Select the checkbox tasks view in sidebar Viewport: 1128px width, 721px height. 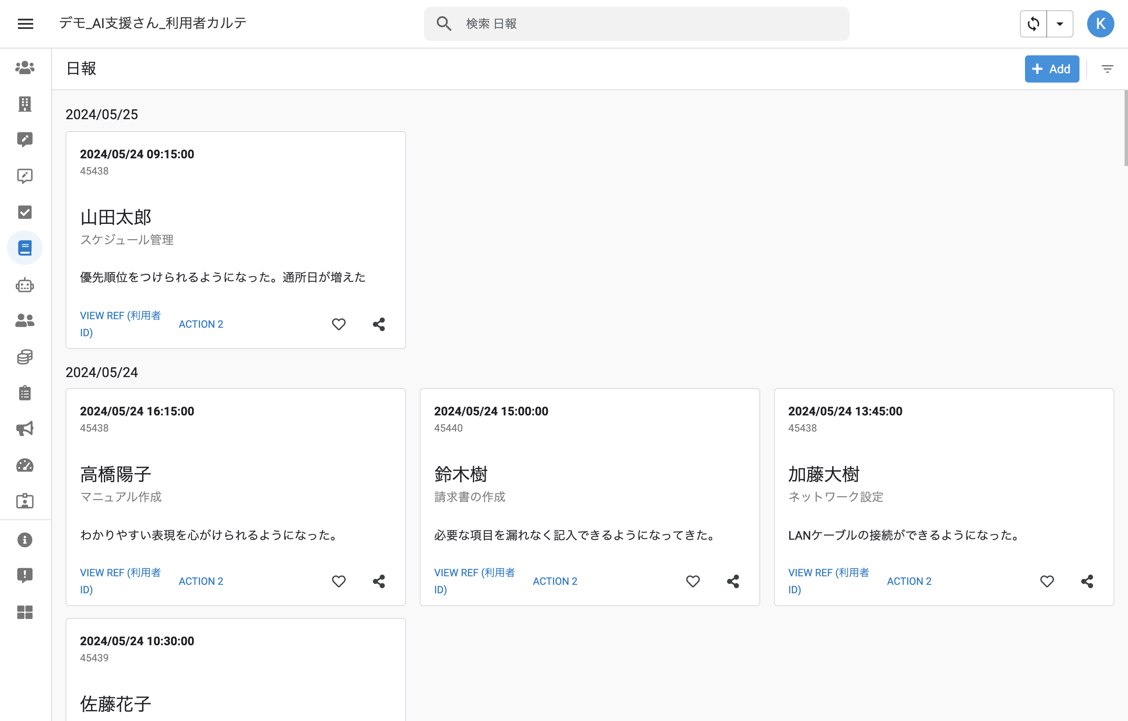coord(25,212)
